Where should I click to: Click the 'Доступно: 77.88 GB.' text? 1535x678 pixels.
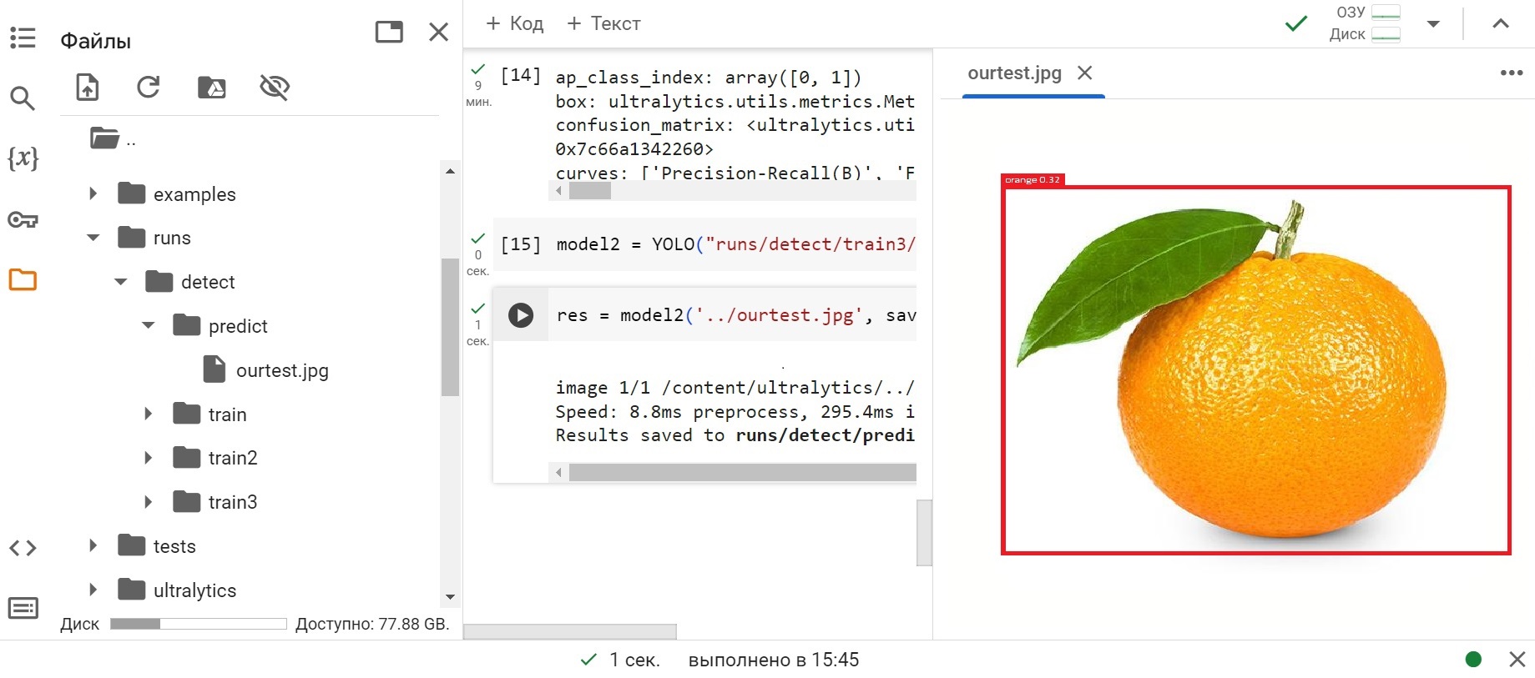tap(372, 624)
